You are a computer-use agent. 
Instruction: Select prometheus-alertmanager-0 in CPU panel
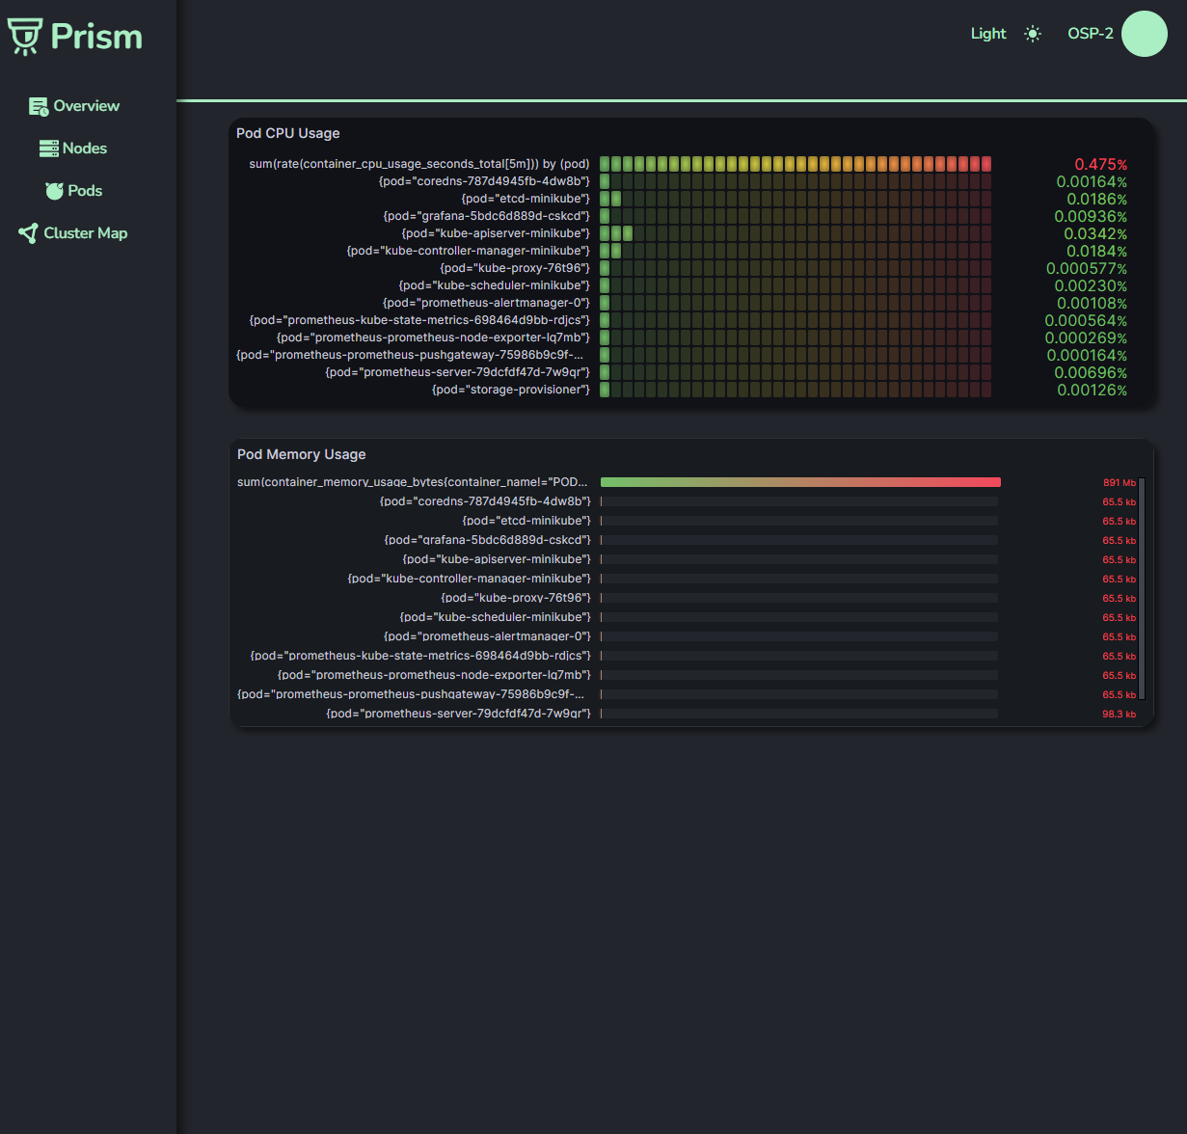coord(486,303)
